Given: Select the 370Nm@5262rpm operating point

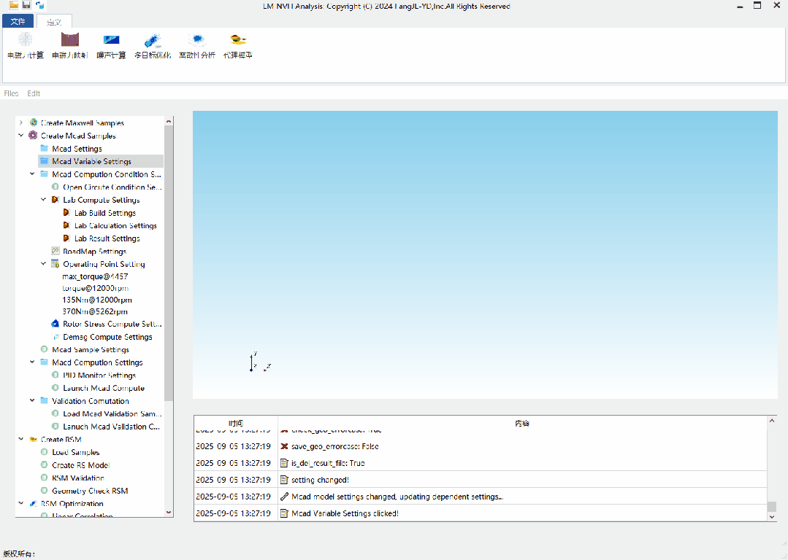Looking at the screenshot, I should point(97,311).
